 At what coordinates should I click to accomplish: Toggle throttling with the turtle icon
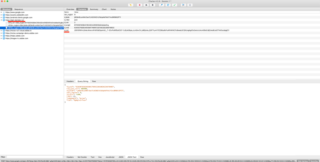point(146,5)
